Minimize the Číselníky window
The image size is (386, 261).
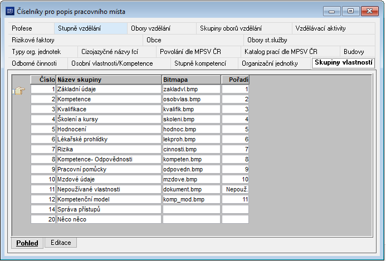pyautogui.click(x=331, y=11)
